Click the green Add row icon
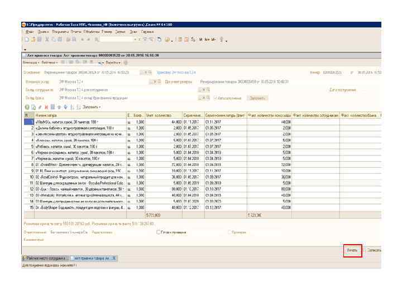The width and height of the screenshot is (402, 301). click(27, 107)
